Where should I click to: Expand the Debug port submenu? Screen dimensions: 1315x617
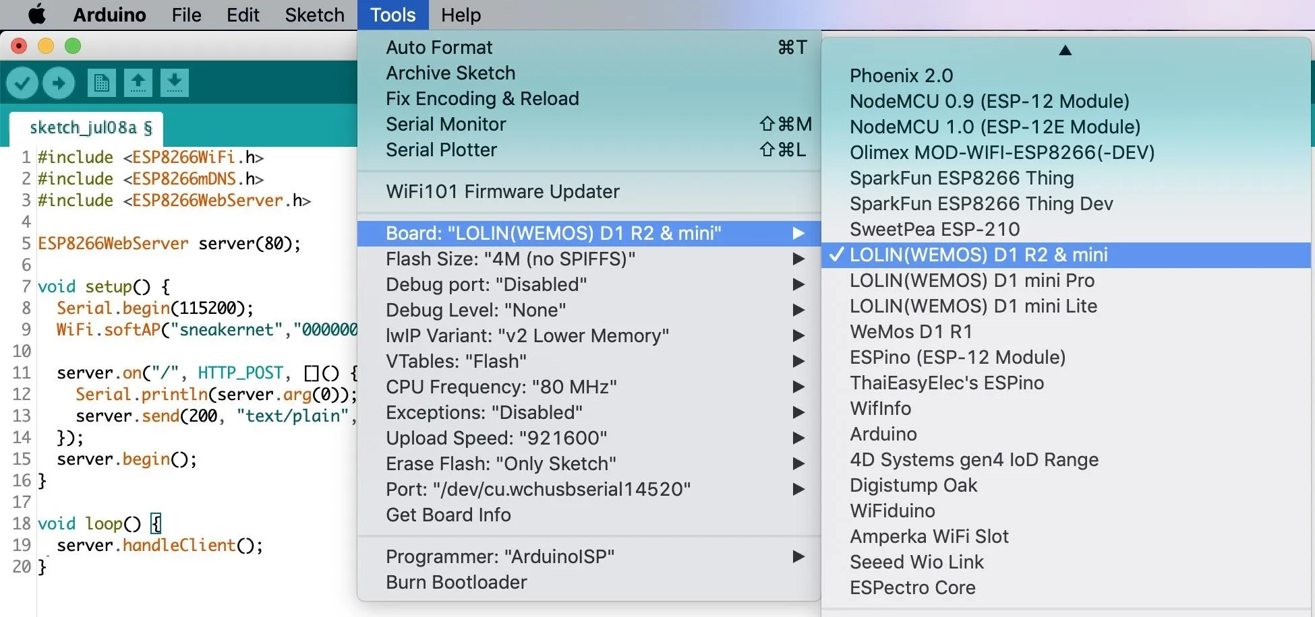(589, 284)
